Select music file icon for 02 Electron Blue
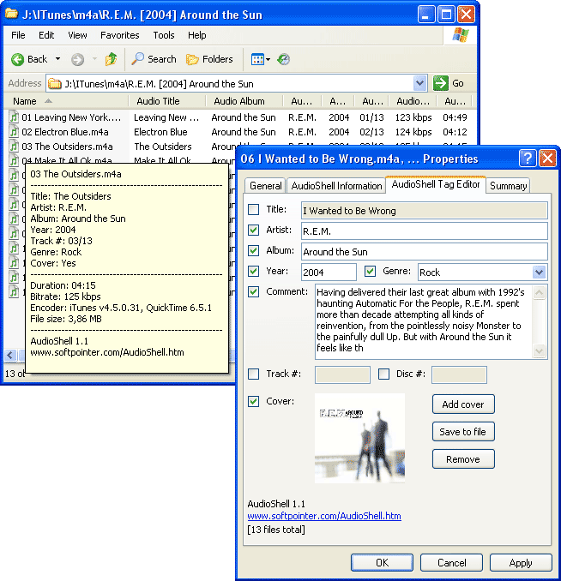This screenshot has height=581, width=561. [x=14, y=132]
